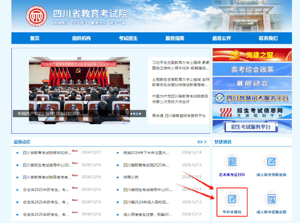The image size is (300, 223).
Task: Open 成人高考录取查询 via its pencil icon
Action: click(271, 162)
